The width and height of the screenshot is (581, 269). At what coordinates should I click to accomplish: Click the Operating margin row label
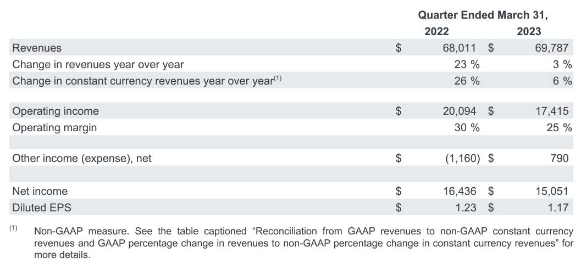54,127
